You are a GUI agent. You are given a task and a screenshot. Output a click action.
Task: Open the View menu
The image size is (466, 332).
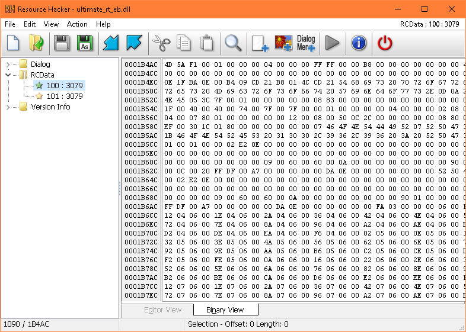(51, 24)
